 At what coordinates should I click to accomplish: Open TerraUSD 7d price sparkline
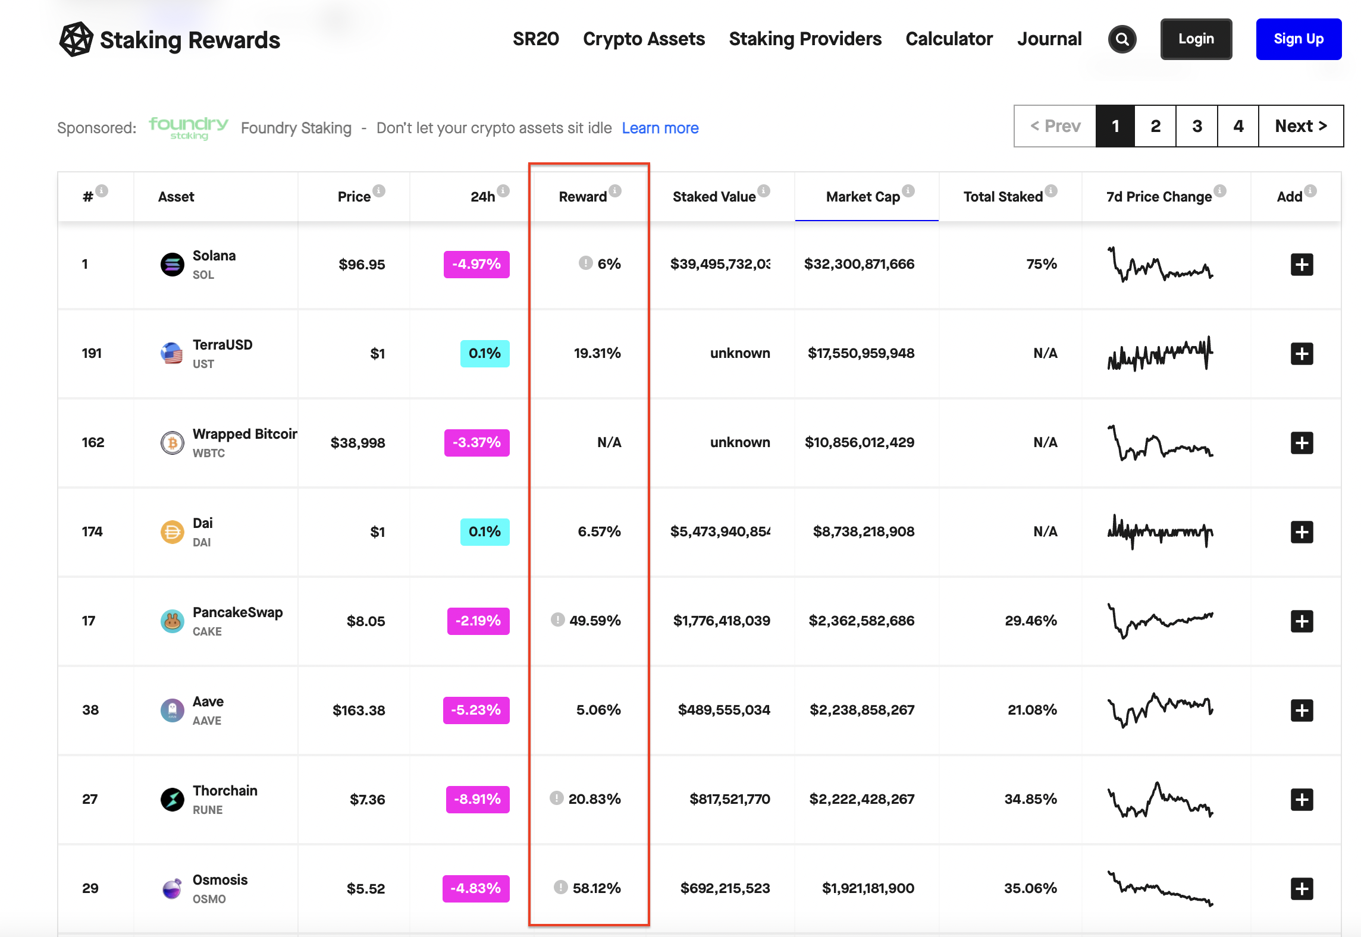(1160, 354)
